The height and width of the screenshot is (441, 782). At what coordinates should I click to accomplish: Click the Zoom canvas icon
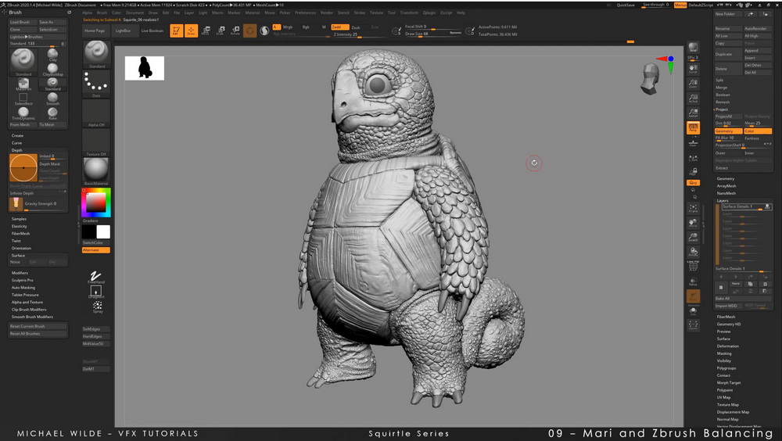point(693,84)
